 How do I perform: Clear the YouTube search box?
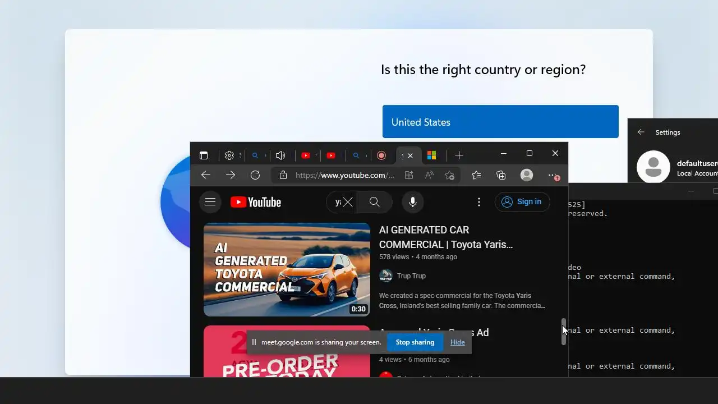[348, 202]
